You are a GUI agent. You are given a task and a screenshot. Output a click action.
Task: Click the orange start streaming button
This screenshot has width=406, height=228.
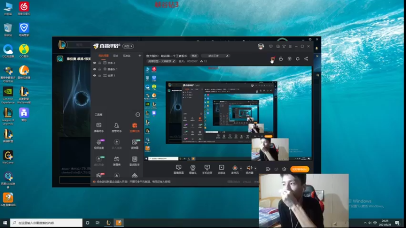tap(299, 169)
